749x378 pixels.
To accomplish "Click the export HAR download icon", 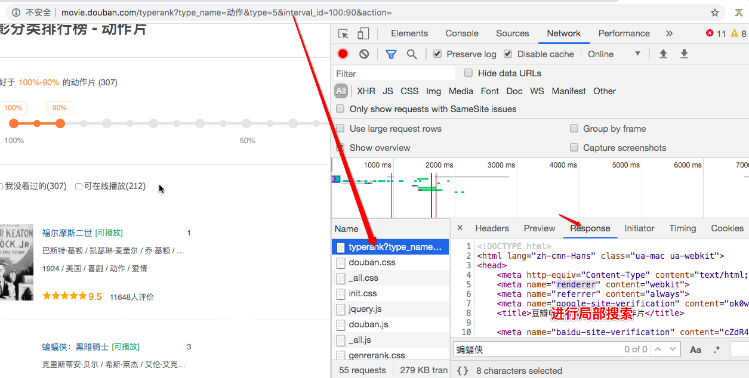I will coord(685,54).
